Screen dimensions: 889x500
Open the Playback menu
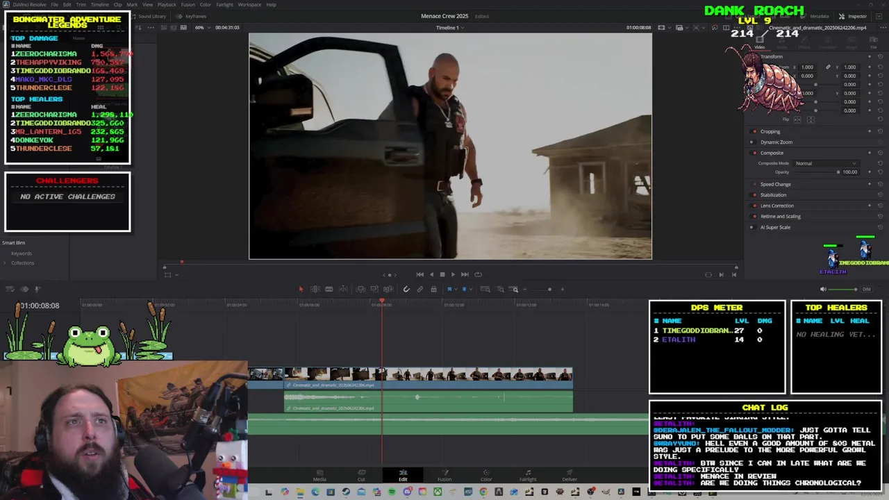[x=167, y=5]
